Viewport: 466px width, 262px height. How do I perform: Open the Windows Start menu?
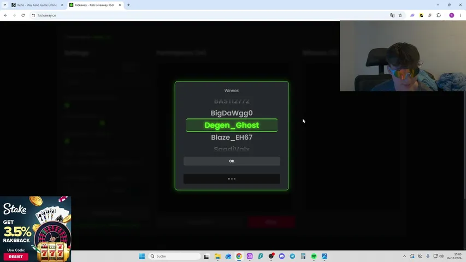pyautogui.click(x=141, y=256)
